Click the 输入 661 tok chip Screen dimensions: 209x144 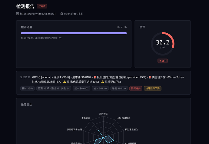100,89
